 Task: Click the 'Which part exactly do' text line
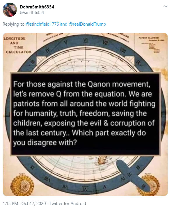(x=109, y=133)
